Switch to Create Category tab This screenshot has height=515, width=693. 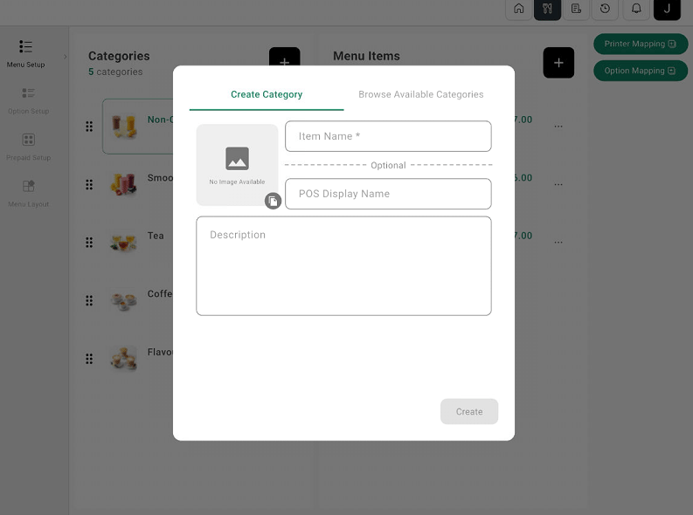tap(267, 94)
